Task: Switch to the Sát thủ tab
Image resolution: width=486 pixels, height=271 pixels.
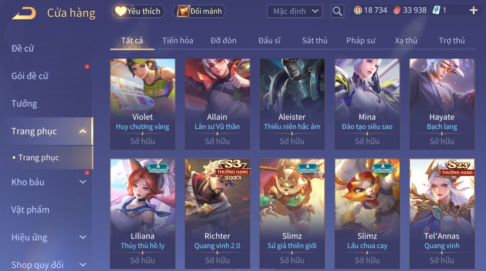Action: pyautogui.click(x=315, y=41)
